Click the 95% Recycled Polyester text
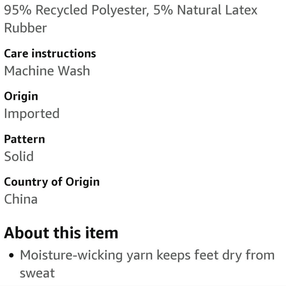The width and height of the screenshot is (286, 286). coord(76,10)
